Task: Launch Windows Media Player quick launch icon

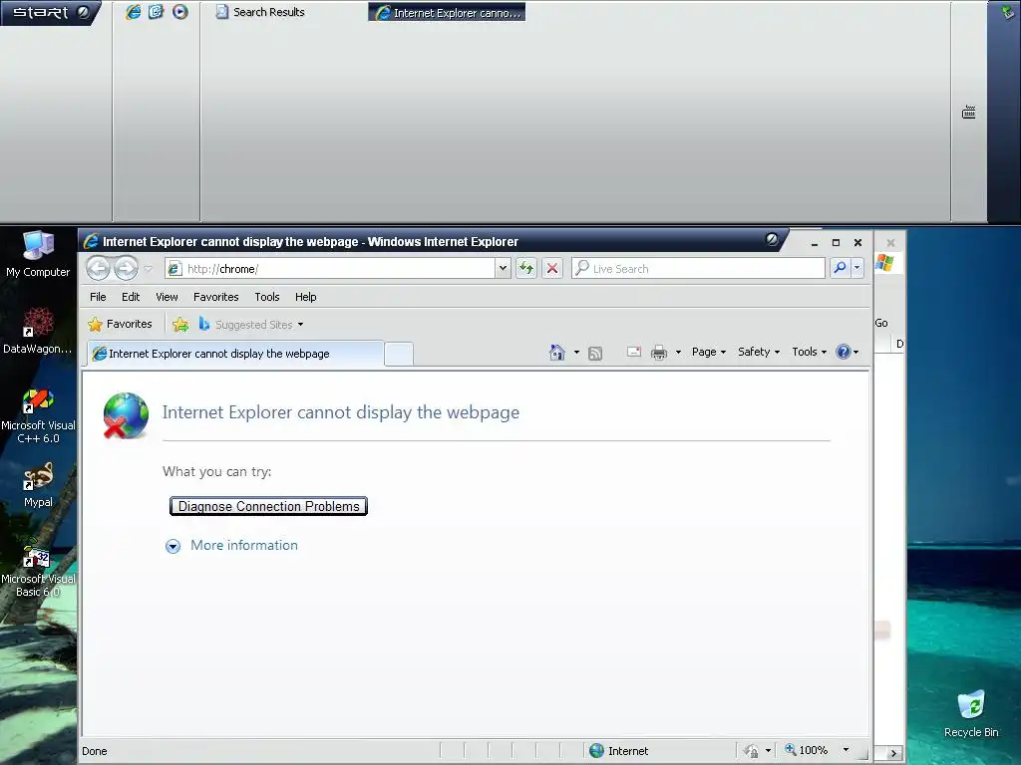Action: click(180, 12)
